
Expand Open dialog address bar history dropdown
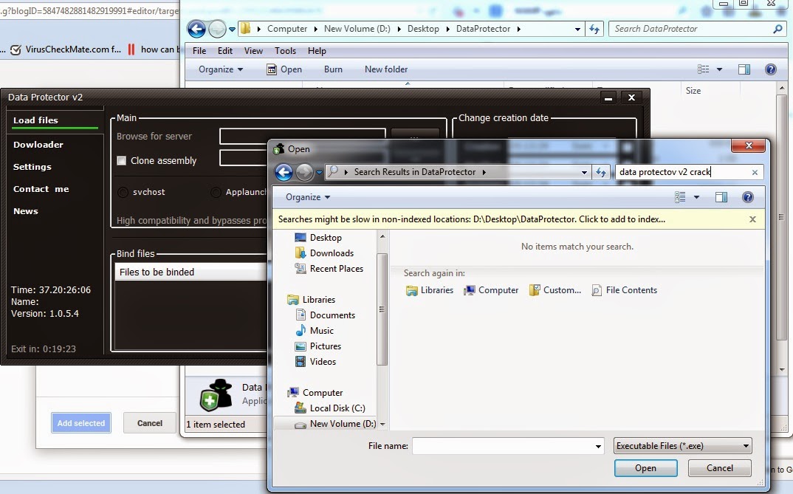[584, 172]
